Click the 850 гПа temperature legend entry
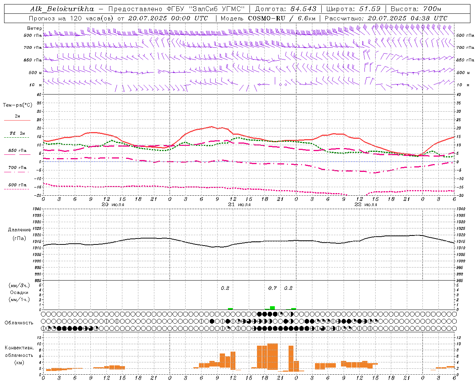Viewport: 476px width, 381px height. pyautogui.click(x=17, y=151)
